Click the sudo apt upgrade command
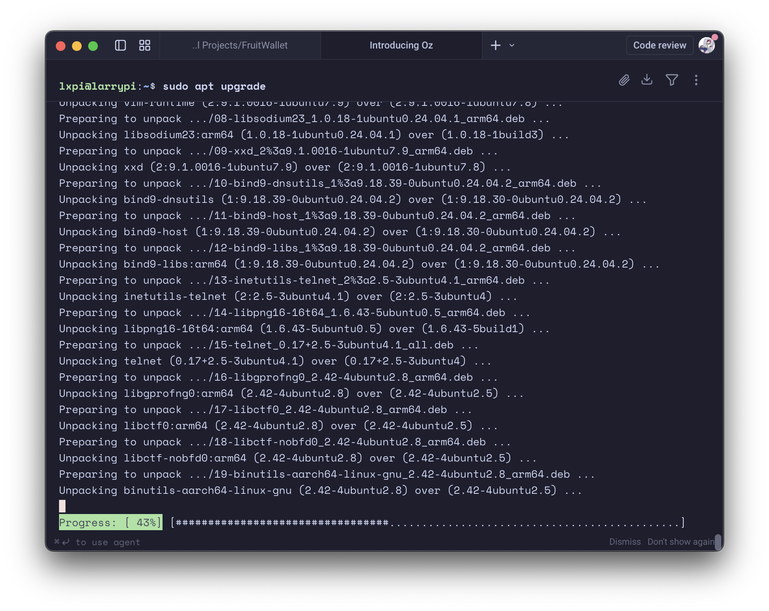Image resolution: width=769 pixels, height=611 pixels. pos(214,86)
